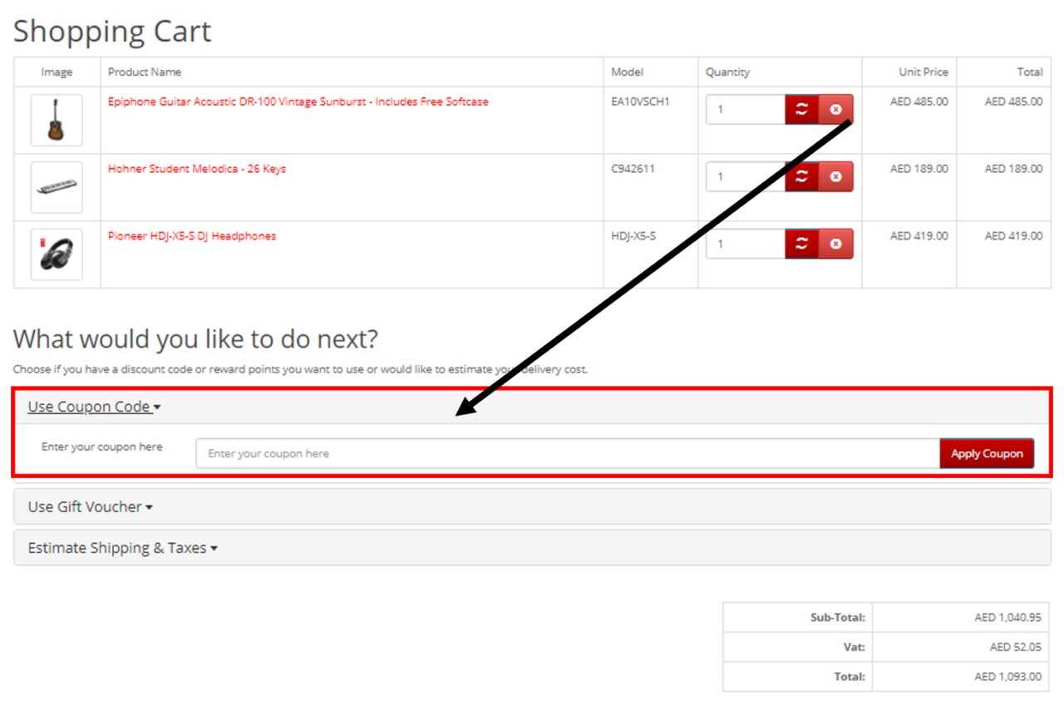
Task: Open Hohner melodica thumbnail image
Action: point(57,187)
